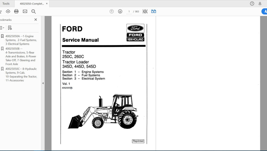Send file by email envelope icon
267x151 pixels.
click(x=25, y=11)
